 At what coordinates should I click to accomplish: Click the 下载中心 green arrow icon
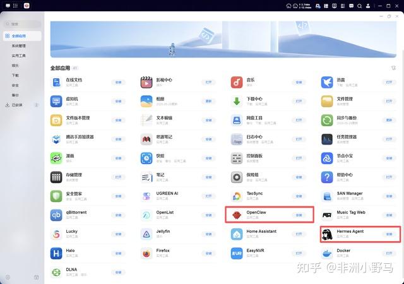click(237, 101)
